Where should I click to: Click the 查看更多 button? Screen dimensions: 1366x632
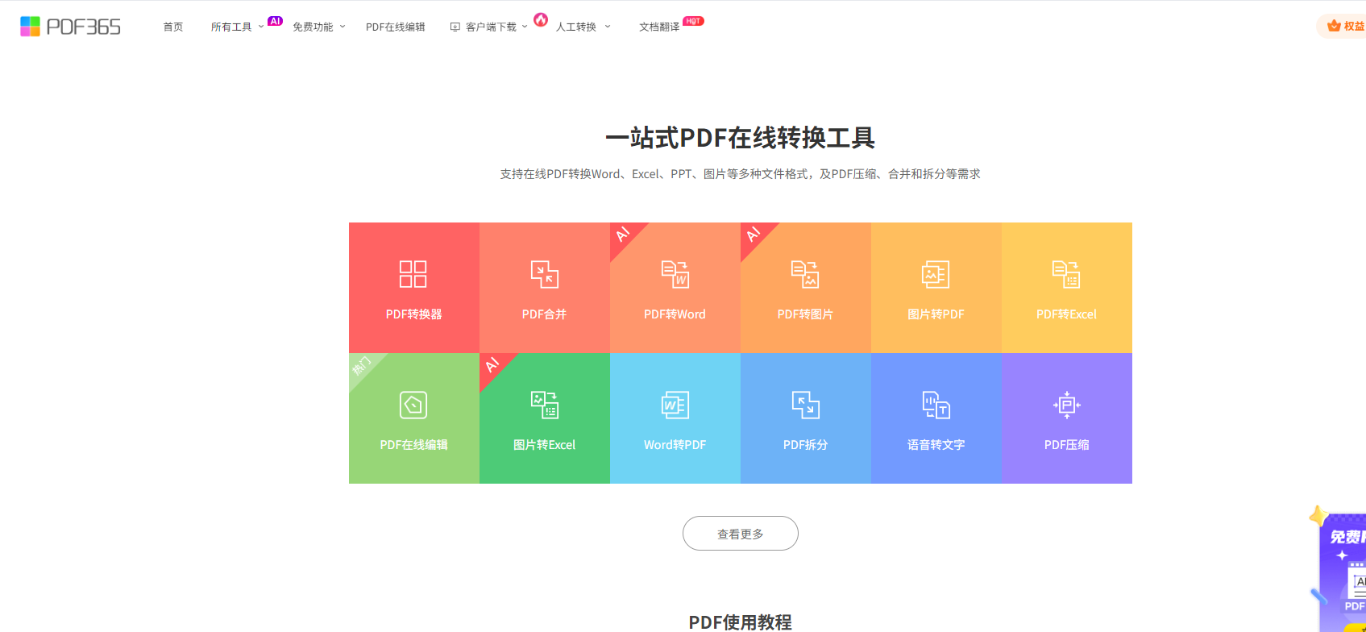[740, 534]
